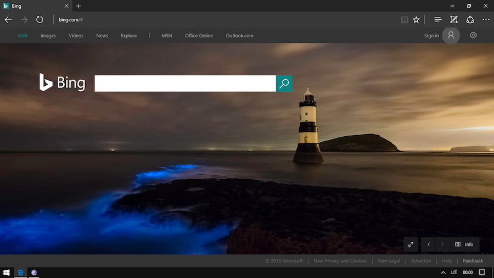Click inside the Bing search box

(185, 84)
